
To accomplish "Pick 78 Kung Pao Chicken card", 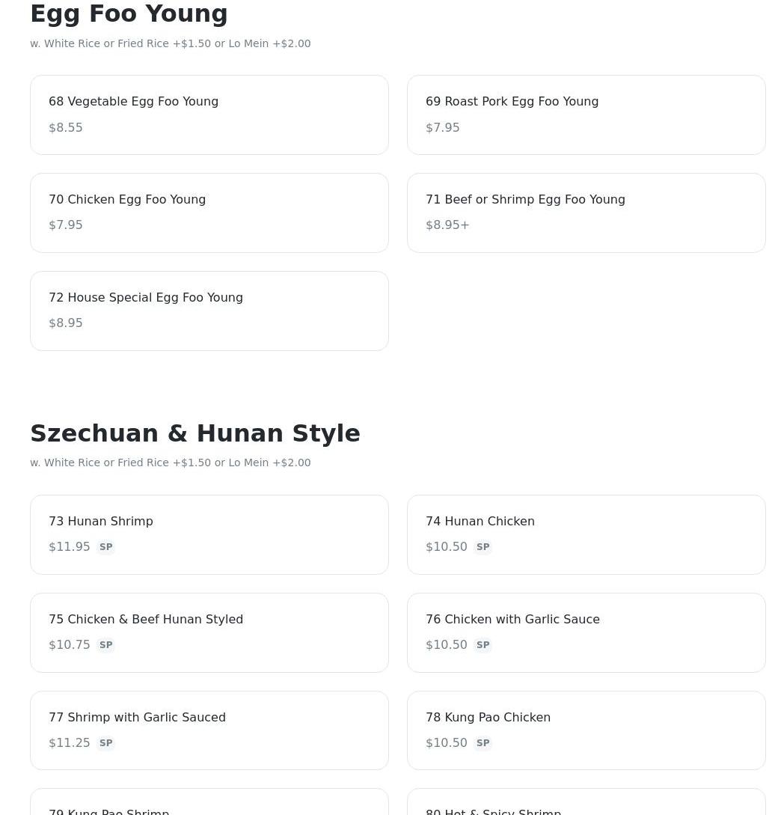I will pos(586,730).
